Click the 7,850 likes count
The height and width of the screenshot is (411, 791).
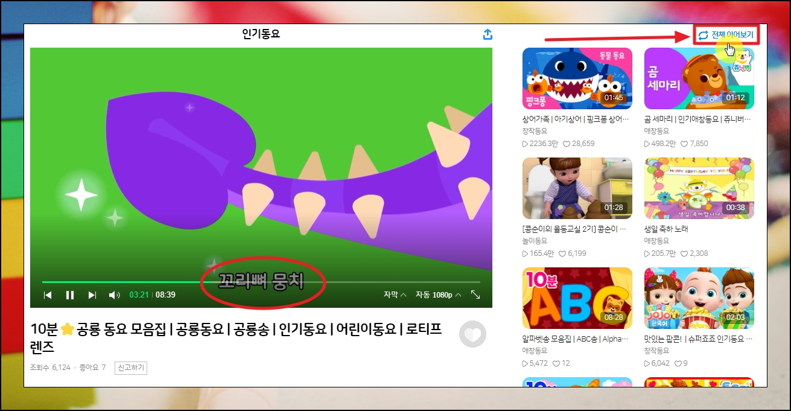click(x=694, y=144)
